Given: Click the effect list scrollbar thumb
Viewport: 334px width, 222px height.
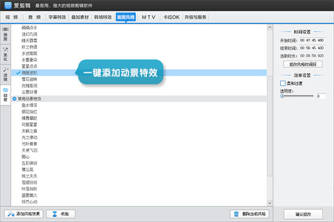Looking at the screenshot, I should [270, 126].
